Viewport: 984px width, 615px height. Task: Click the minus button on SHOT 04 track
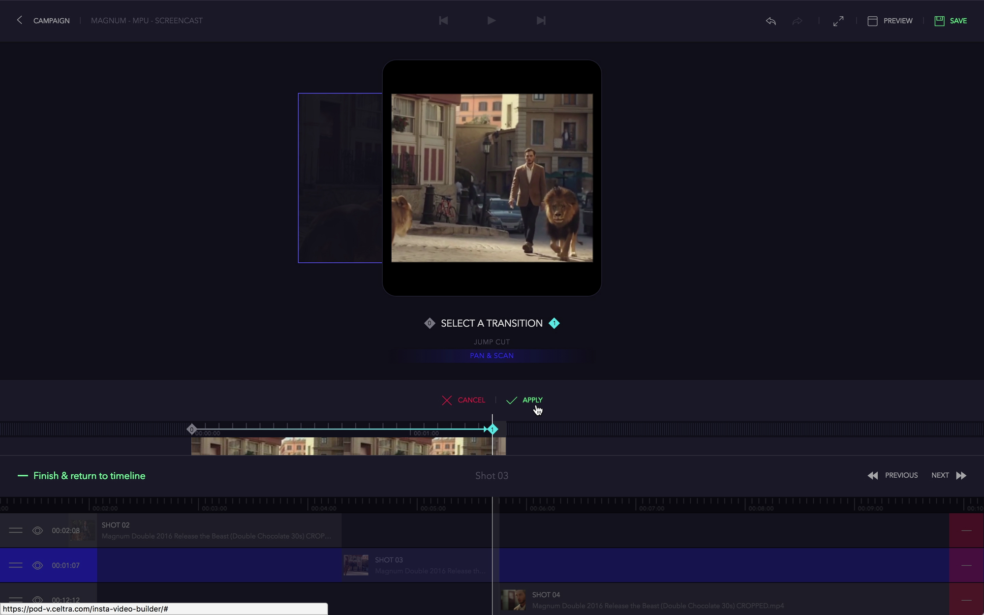[x=966, y=600]
